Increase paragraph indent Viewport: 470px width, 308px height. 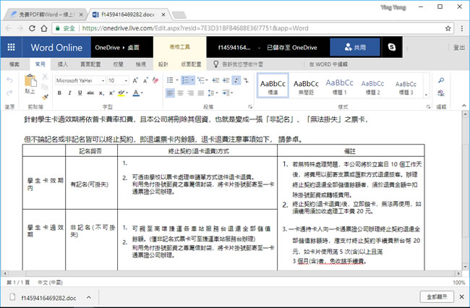point(226,80)
